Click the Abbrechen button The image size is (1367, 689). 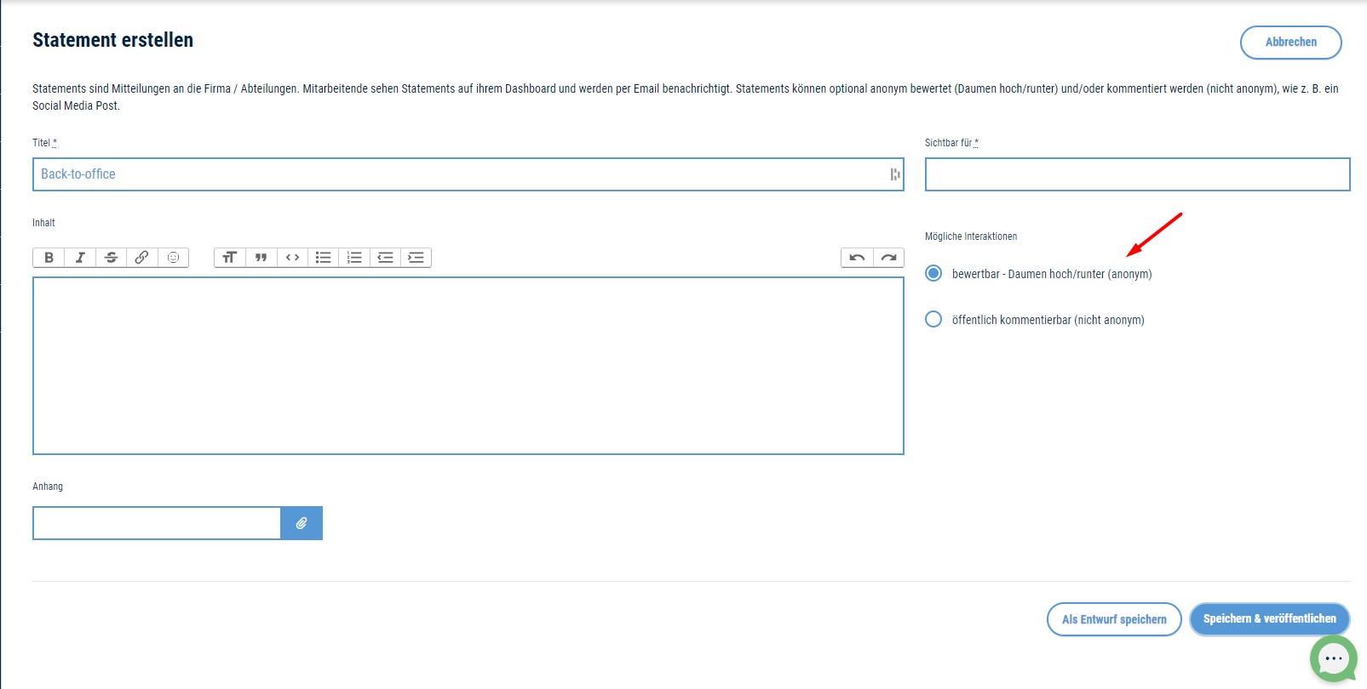[x=1290, y=43]
